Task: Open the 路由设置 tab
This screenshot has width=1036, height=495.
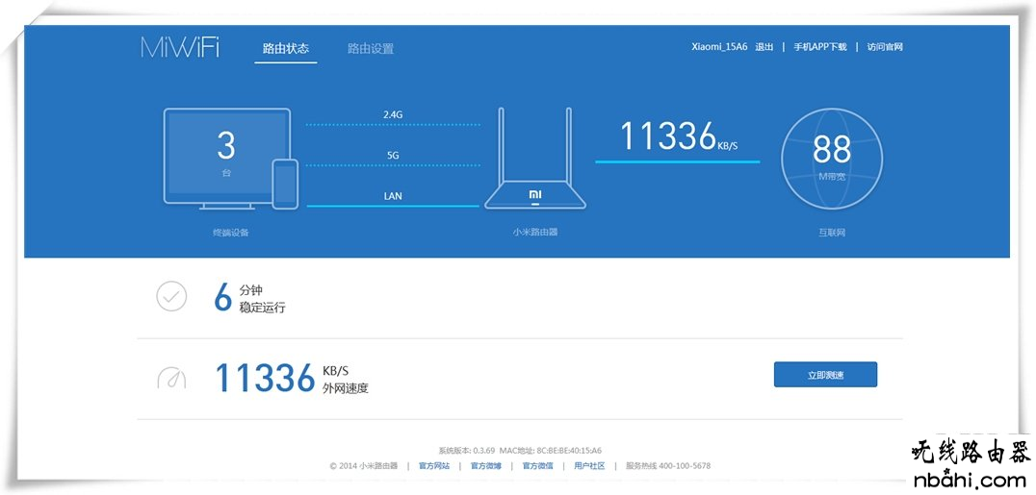Action: click(x=371, y=49)
